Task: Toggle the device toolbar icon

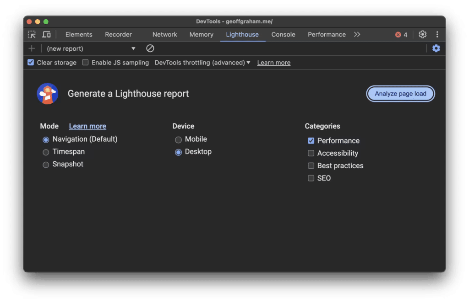Action: (46, 35)
